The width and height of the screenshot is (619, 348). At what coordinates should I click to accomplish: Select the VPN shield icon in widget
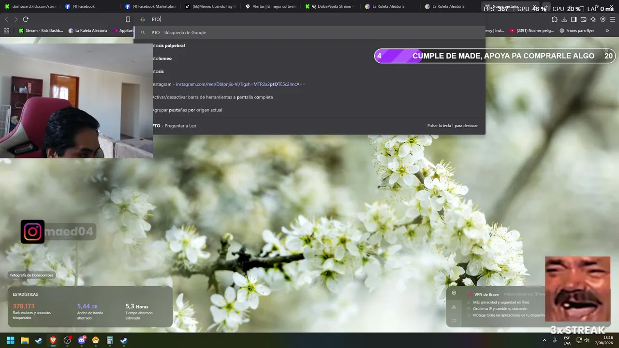pyautogui.click(x=454, y=293)
